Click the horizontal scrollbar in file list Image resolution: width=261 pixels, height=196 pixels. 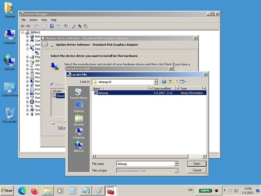pos(149,156)
